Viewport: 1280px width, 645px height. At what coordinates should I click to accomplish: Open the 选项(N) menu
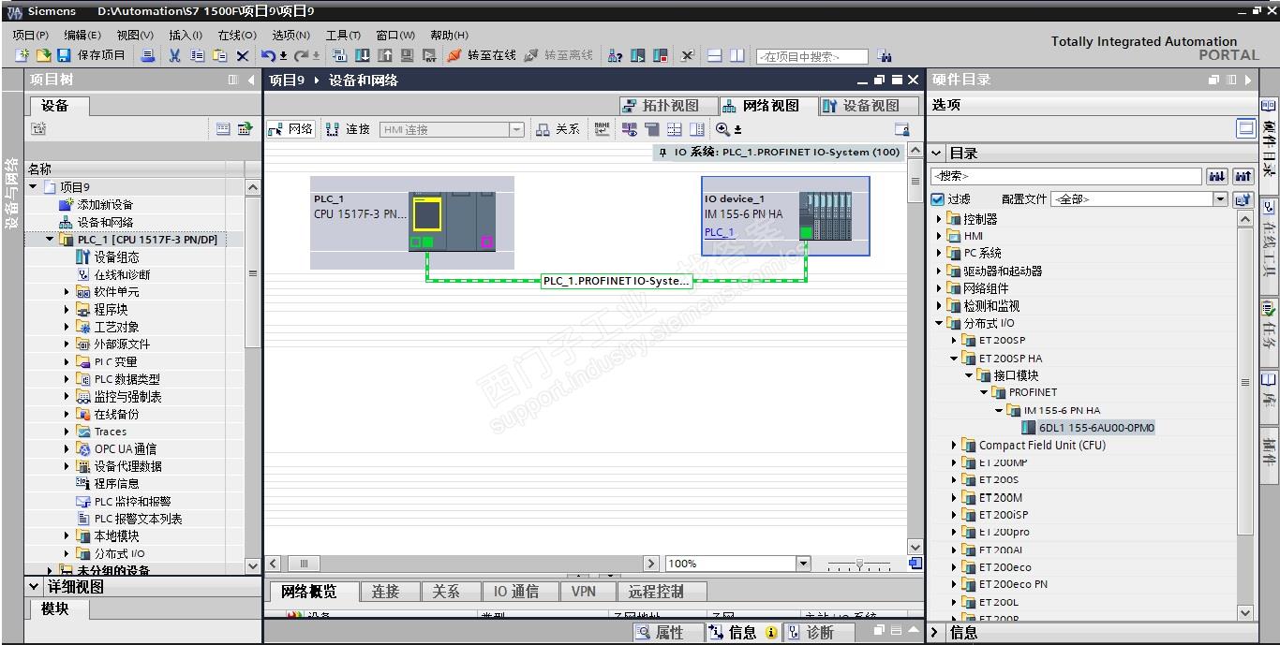coord(290,35)
